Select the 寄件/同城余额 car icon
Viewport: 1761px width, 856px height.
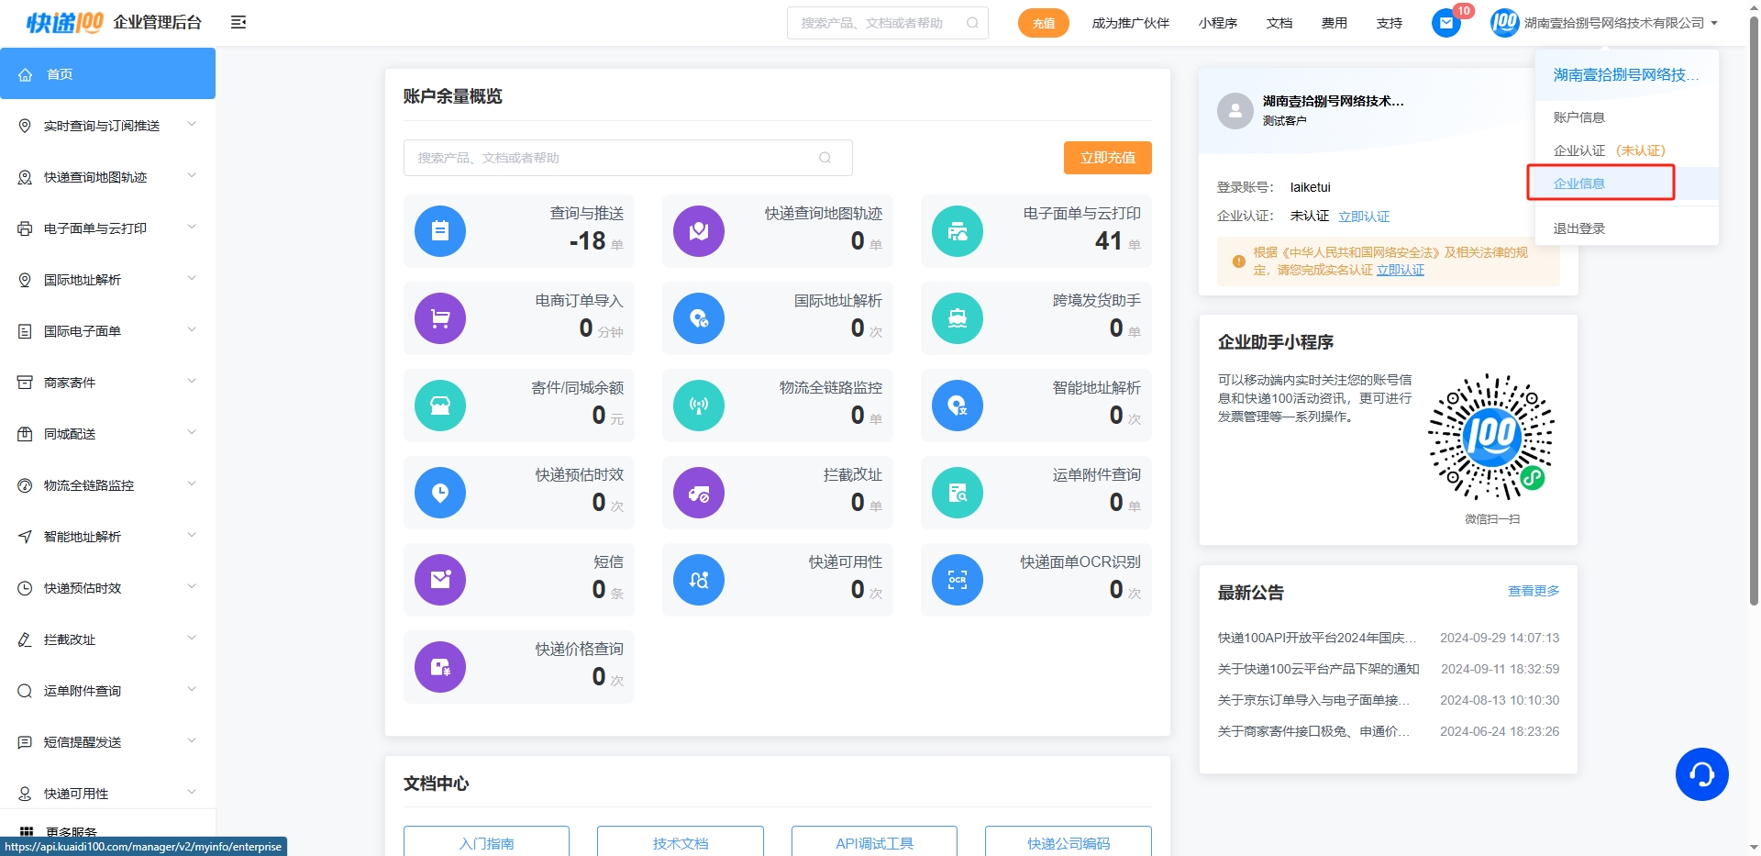click(x=440, y=405)
